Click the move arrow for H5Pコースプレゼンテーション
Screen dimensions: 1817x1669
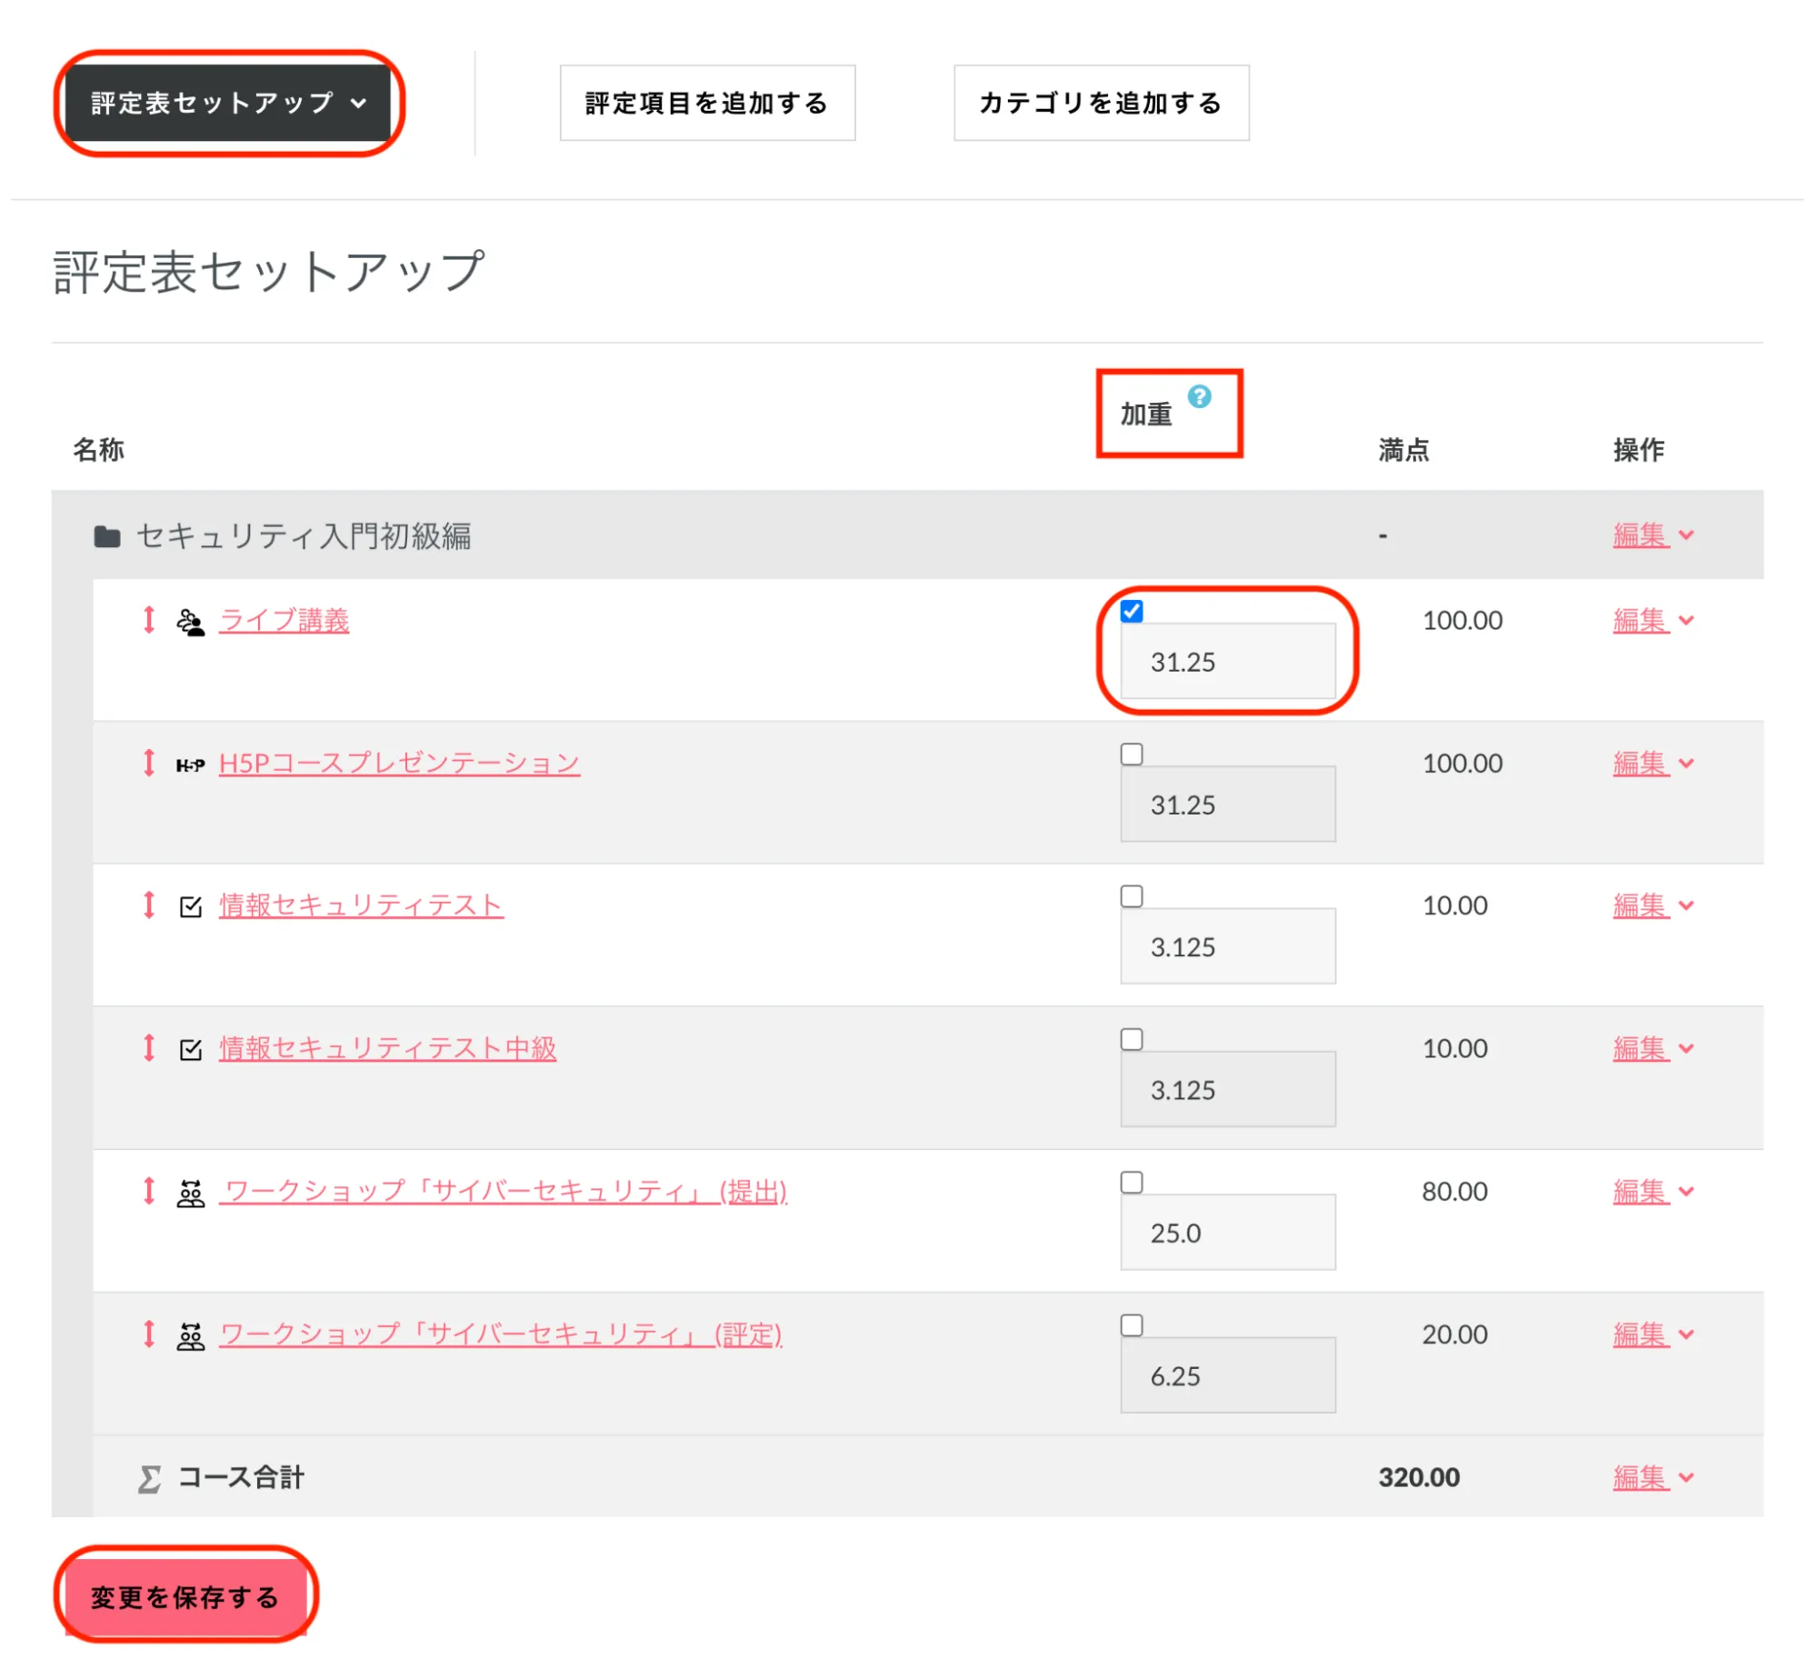pos(149,763)
